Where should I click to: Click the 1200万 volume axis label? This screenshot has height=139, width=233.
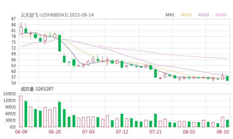pyautogui.click(x=9, y=100)
